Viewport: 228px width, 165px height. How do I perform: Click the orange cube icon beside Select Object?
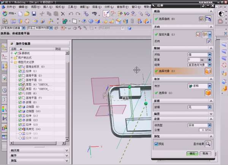coord(208,71)
